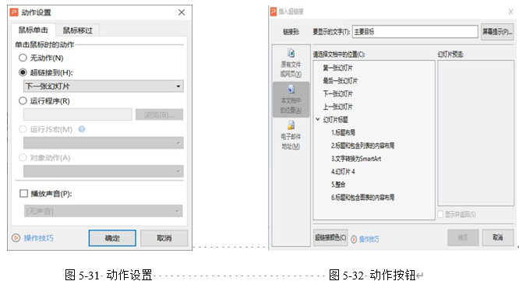The height and width of the screenshot is (281, 519).
Task: Select 最后一张幻灯片 in the location list
Action: (340, 81)
